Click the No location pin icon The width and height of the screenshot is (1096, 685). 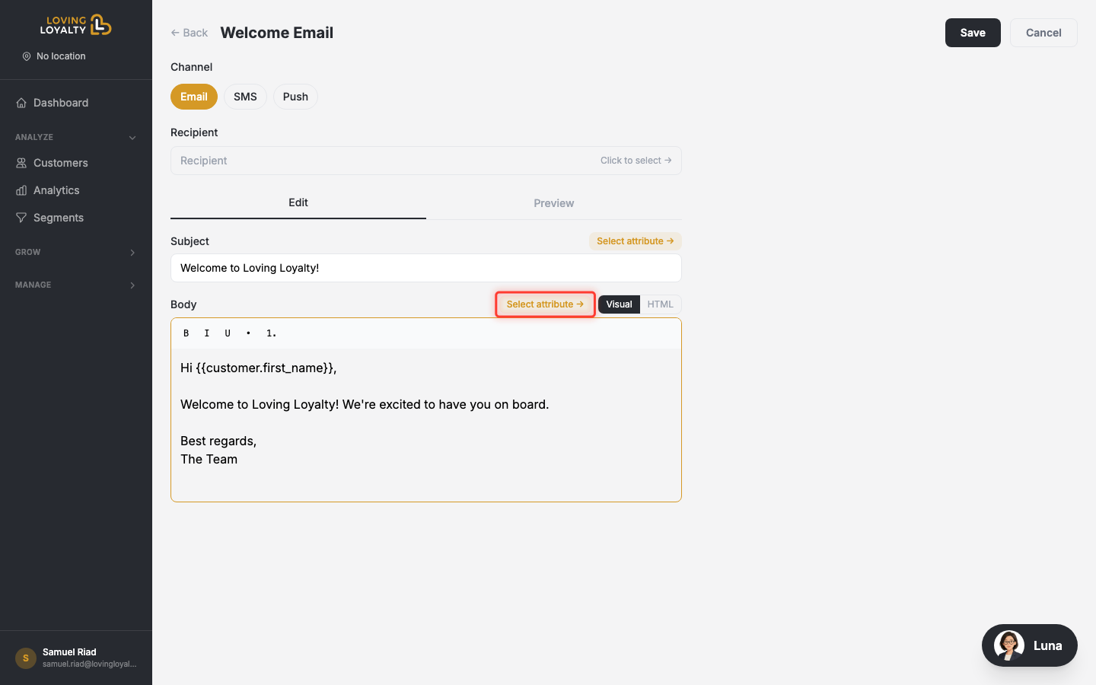coord(27,56)
